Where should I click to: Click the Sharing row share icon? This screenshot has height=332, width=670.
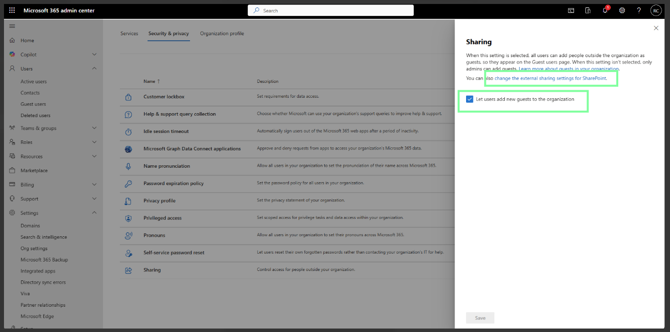pyautogui.click(x=128, y=270)
